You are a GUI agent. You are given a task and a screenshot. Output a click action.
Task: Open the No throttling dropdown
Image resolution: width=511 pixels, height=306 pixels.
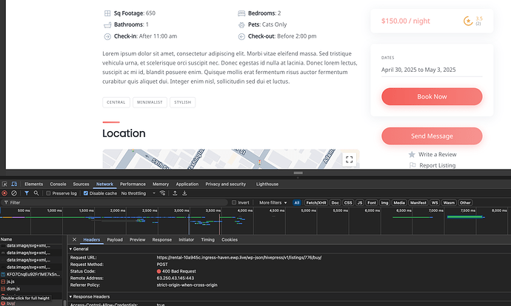click(x=138, y=193)
